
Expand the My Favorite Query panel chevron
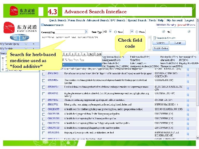pos(33,44)
